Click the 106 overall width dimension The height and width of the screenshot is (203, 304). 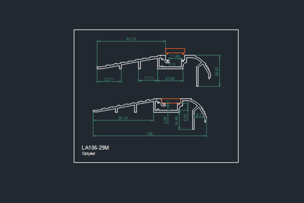[x=150, y=134]
